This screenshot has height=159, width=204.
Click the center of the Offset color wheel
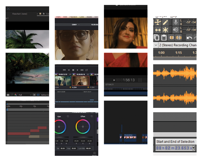click(x=83, y=127)
